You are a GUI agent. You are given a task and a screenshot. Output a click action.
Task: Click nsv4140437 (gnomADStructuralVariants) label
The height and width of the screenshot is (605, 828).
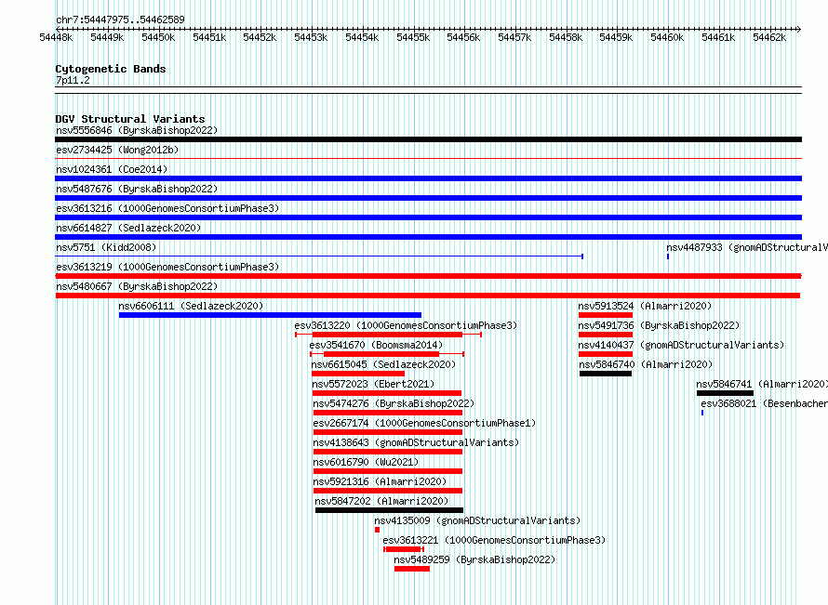681,345
